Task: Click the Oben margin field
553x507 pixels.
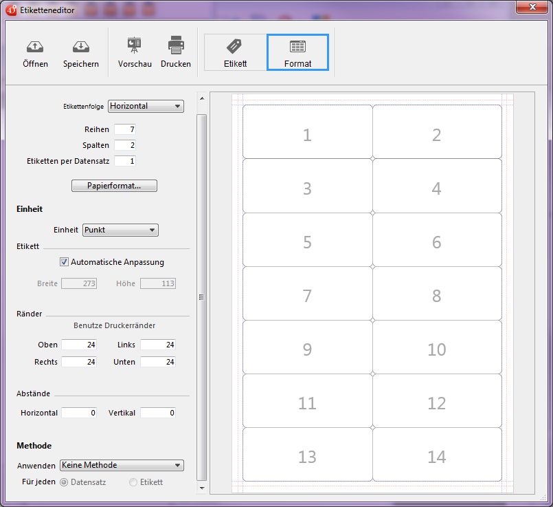Action: tap(79, 345)
